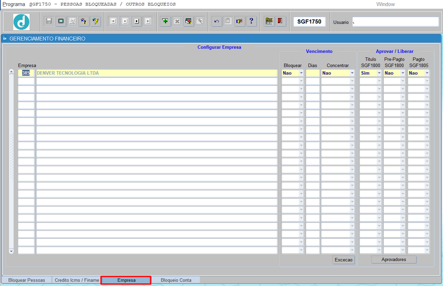
Task: Click the 'Empresa' column label
Action: pos(27,65)
